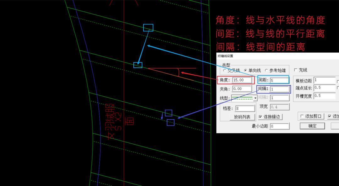Confirm settings with the 确定 button
Image resolution: width=339 pixels, height=186 pixels.
coord(312,126)
